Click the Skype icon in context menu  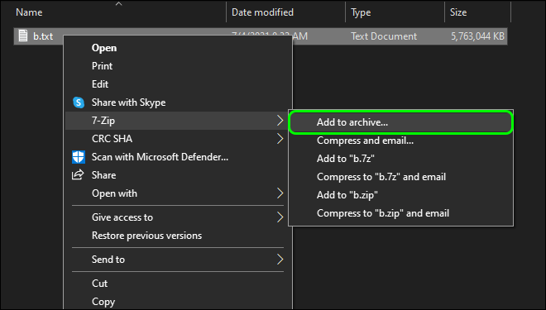(79, 103)
